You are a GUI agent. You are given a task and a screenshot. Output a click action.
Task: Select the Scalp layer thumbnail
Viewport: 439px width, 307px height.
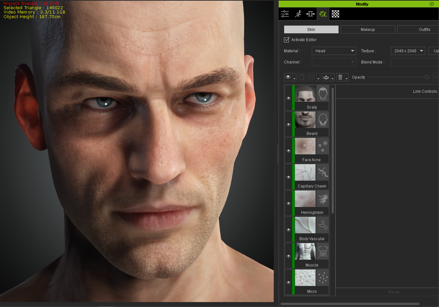[x=305, y=93]
